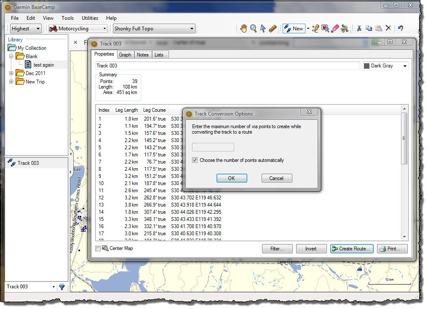Click the filter funnel icon
The height and width of the screenshot is (309, 428).
point(62,287)
